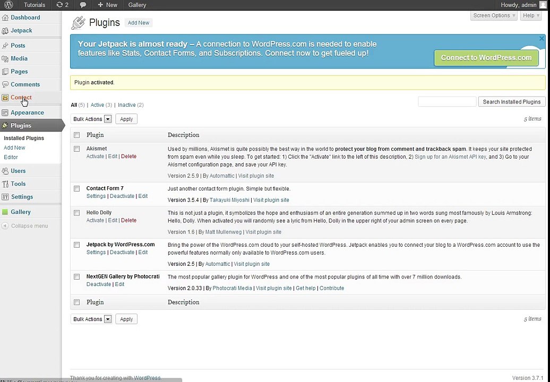Click the Collapse menu arrow icon
The height and width of the screenshot is (382, 550).
click(x=5, y=226)
